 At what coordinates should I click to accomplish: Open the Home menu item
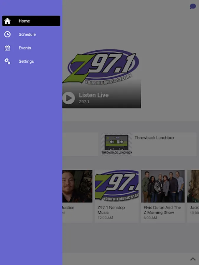[31, 21]
